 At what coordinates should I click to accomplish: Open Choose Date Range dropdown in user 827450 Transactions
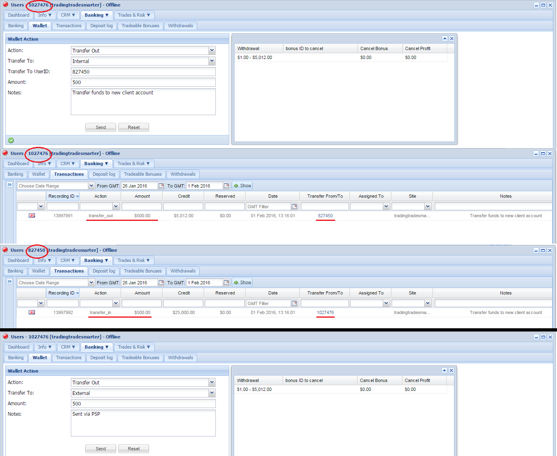(91, 283)
